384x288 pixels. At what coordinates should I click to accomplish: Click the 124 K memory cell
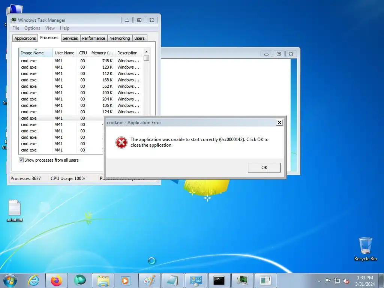click(107, 112)
